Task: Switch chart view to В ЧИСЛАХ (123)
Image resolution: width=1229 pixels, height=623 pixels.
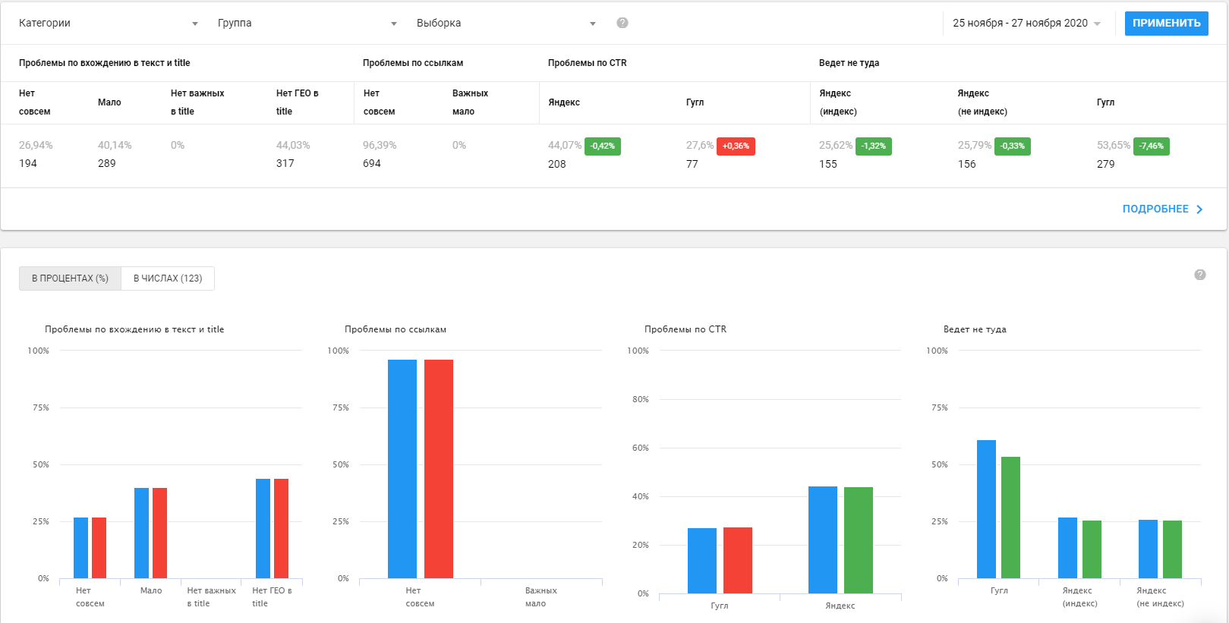Action: 168,278
